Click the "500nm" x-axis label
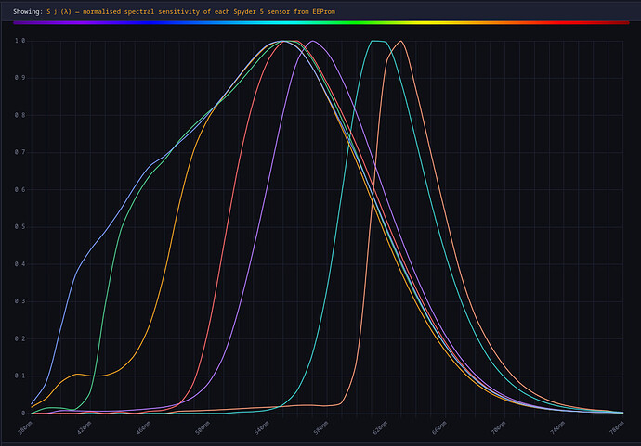This screenshot has width=641, height=446. [203, 427]
